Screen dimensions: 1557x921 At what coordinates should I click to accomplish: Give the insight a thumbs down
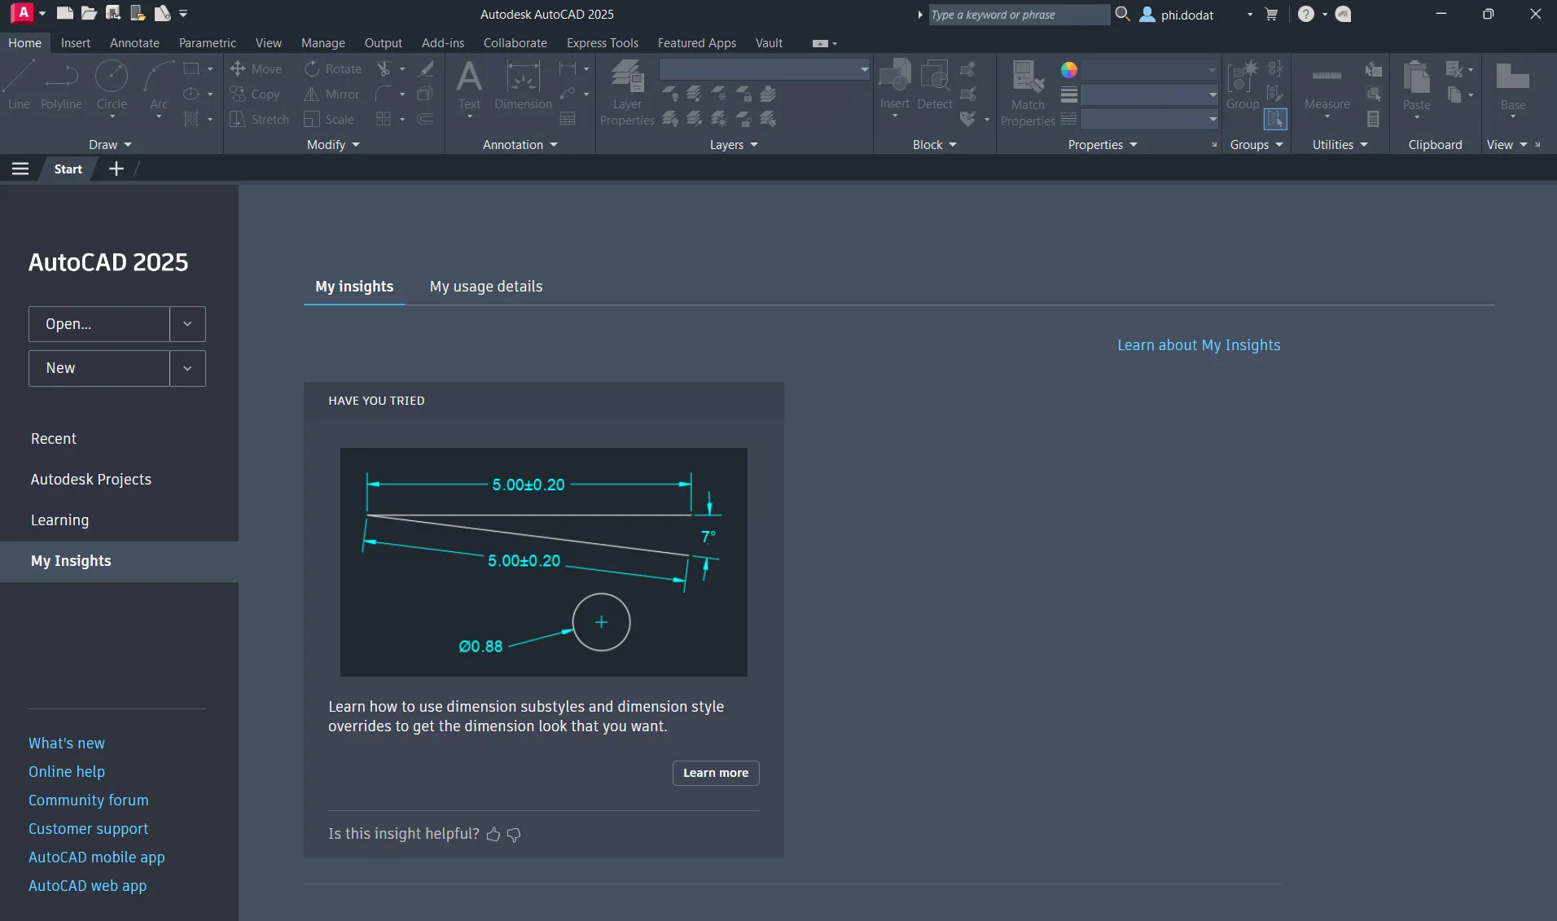[513, 835]
